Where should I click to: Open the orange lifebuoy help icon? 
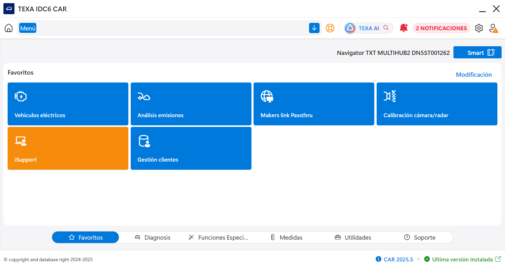[330, 28]
